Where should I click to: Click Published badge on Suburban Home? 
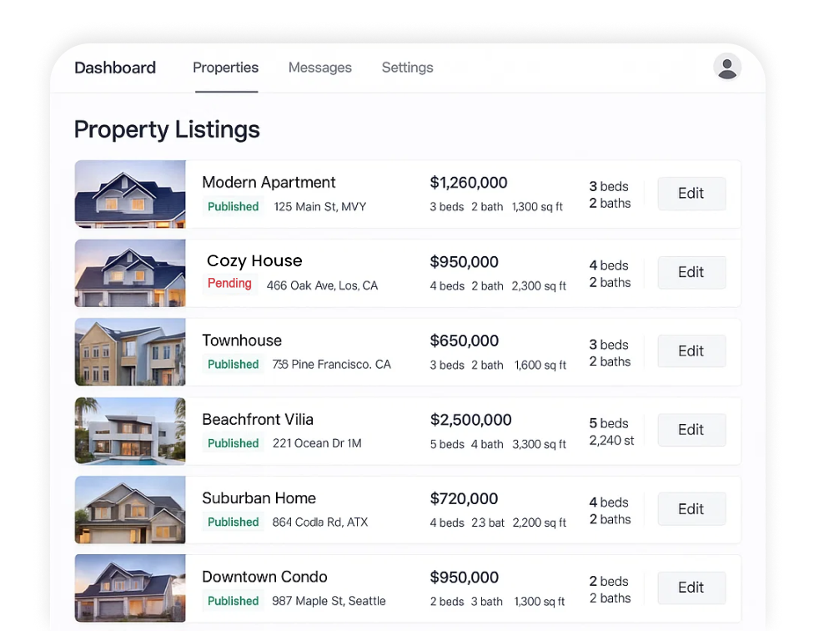coord(233,522)
